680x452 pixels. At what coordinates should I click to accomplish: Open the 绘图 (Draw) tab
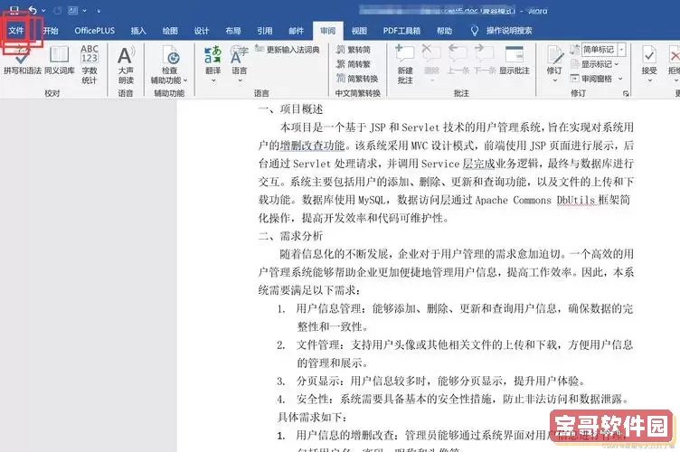click(x=170, y=31)
